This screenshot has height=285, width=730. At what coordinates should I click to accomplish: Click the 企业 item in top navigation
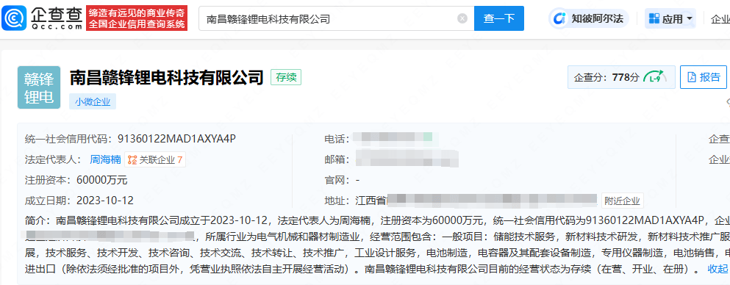point(720,19)
